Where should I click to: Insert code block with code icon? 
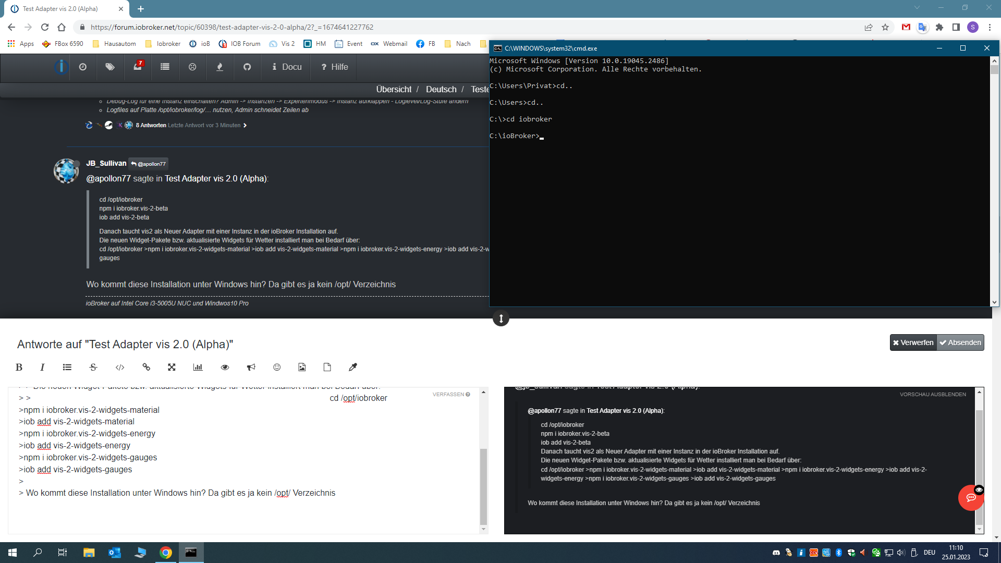click(120, 367)
